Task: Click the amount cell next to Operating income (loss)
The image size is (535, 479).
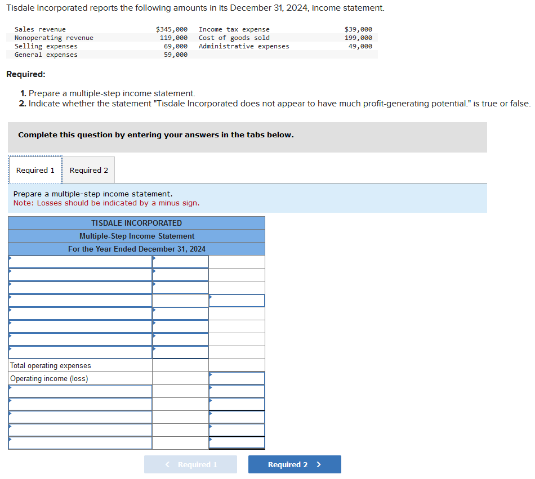Action: (237, 378)
